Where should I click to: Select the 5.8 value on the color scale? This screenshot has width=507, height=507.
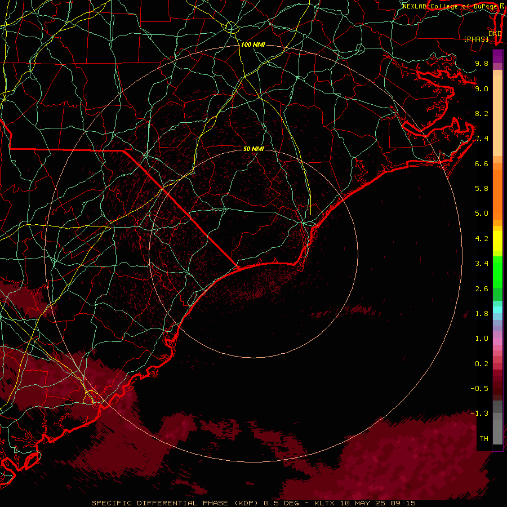click(482, 189)
